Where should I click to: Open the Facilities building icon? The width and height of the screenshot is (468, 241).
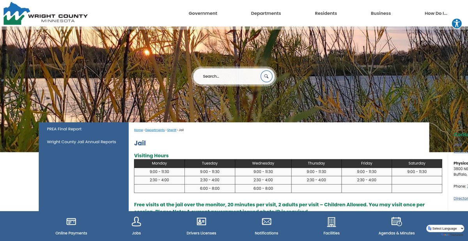coord(331,222)
